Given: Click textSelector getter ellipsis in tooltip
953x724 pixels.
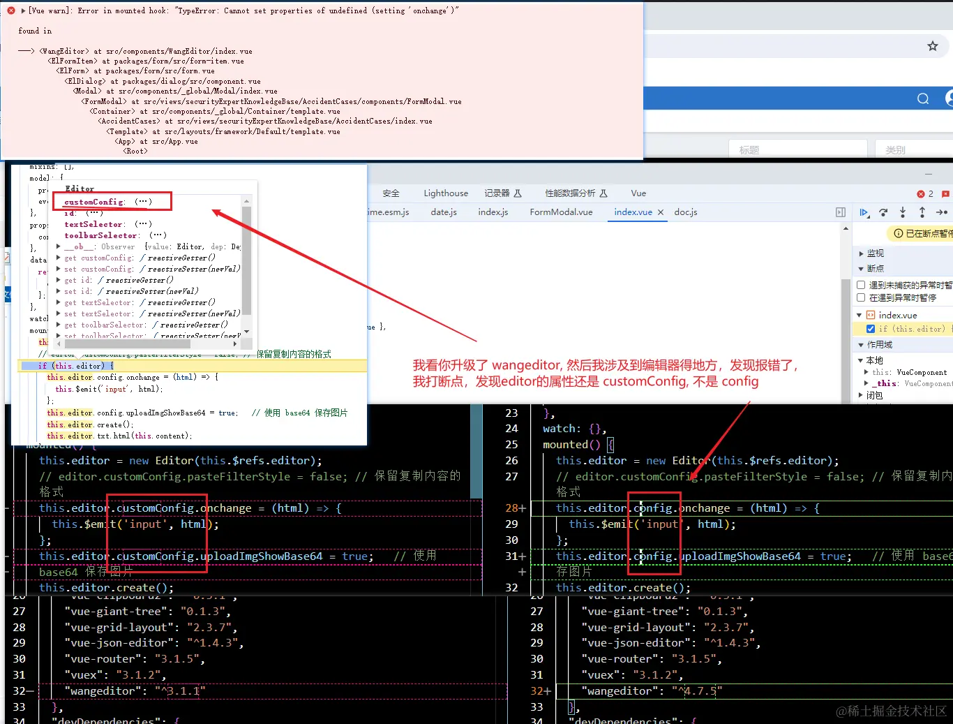Looking at the screenshot, I should (x=143, y=224).
